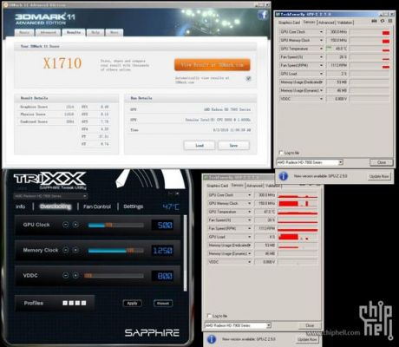Click the vertical scrollbar in the TRIXX overclocking panel
This screenshot has height=347, width=399.
186,253
